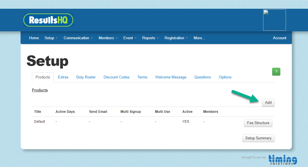Click the Timing Solutions logo
The width and height of the screenshot is (308, 167).
(283, 160)
